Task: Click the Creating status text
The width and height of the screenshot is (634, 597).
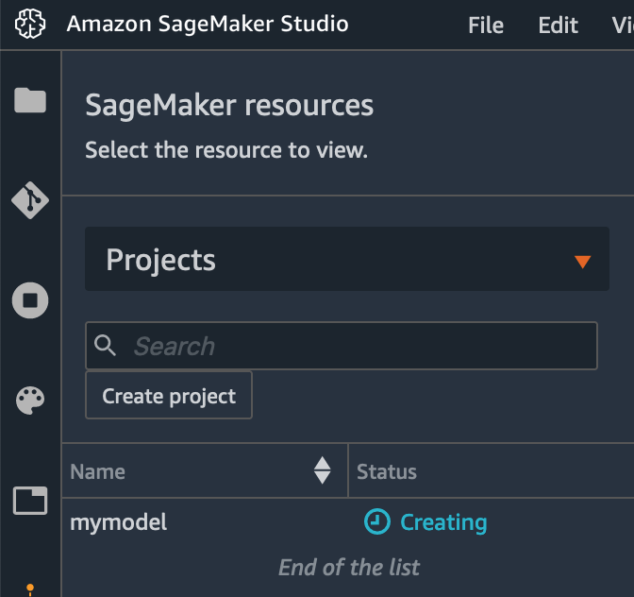Action: pyautogui.click(x=443, y=522)
